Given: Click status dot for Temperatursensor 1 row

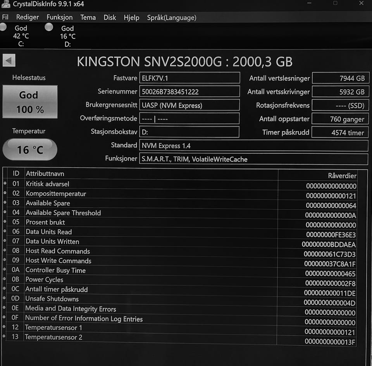Looking at the screenshot, I should (x=4, y=326).
